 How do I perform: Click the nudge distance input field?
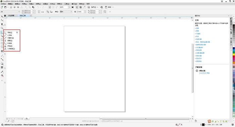click(x=80, y=12)
